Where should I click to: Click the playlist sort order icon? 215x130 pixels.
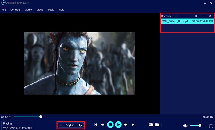(196, 16)
